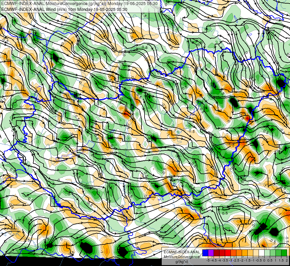Select the light green swatch between 0.5 and 1
290x266 pixels.
click(273, 253)
